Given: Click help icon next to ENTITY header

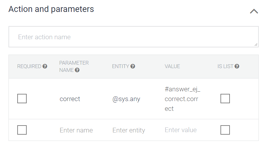Looking at the screenshot, I should click(133, 67).
